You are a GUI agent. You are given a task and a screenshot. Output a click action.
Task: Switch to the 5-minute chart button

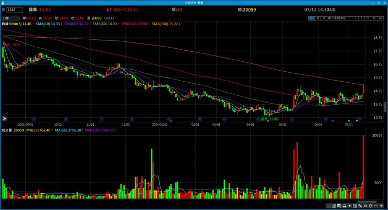pyautogui.click(x=361, y=18)
